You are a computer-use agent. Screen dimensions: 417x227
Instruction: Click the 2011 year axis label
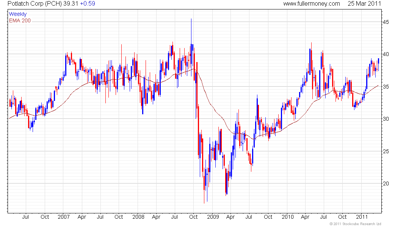click(362, 217)
